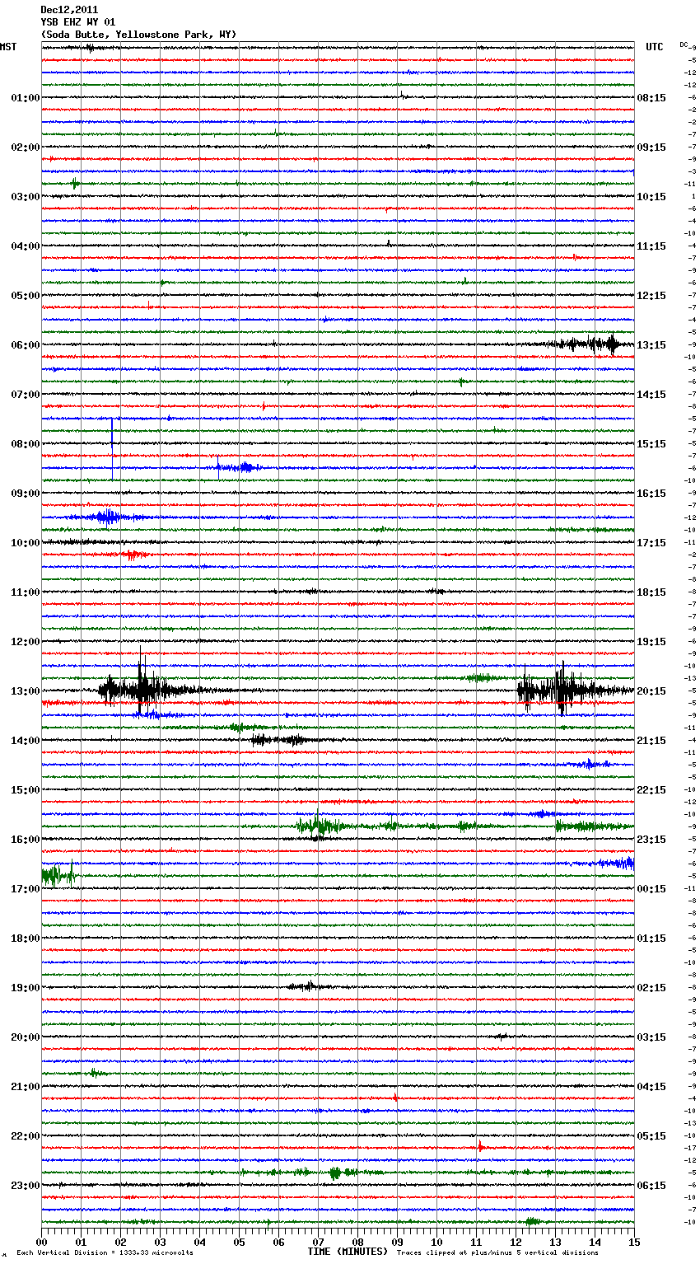Click the '08:00' MST hour label

26,444
